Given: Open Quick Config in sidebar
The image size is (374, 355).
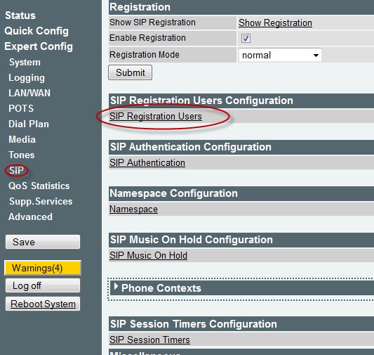Looking at the screenshot, I should click(36, 31).
